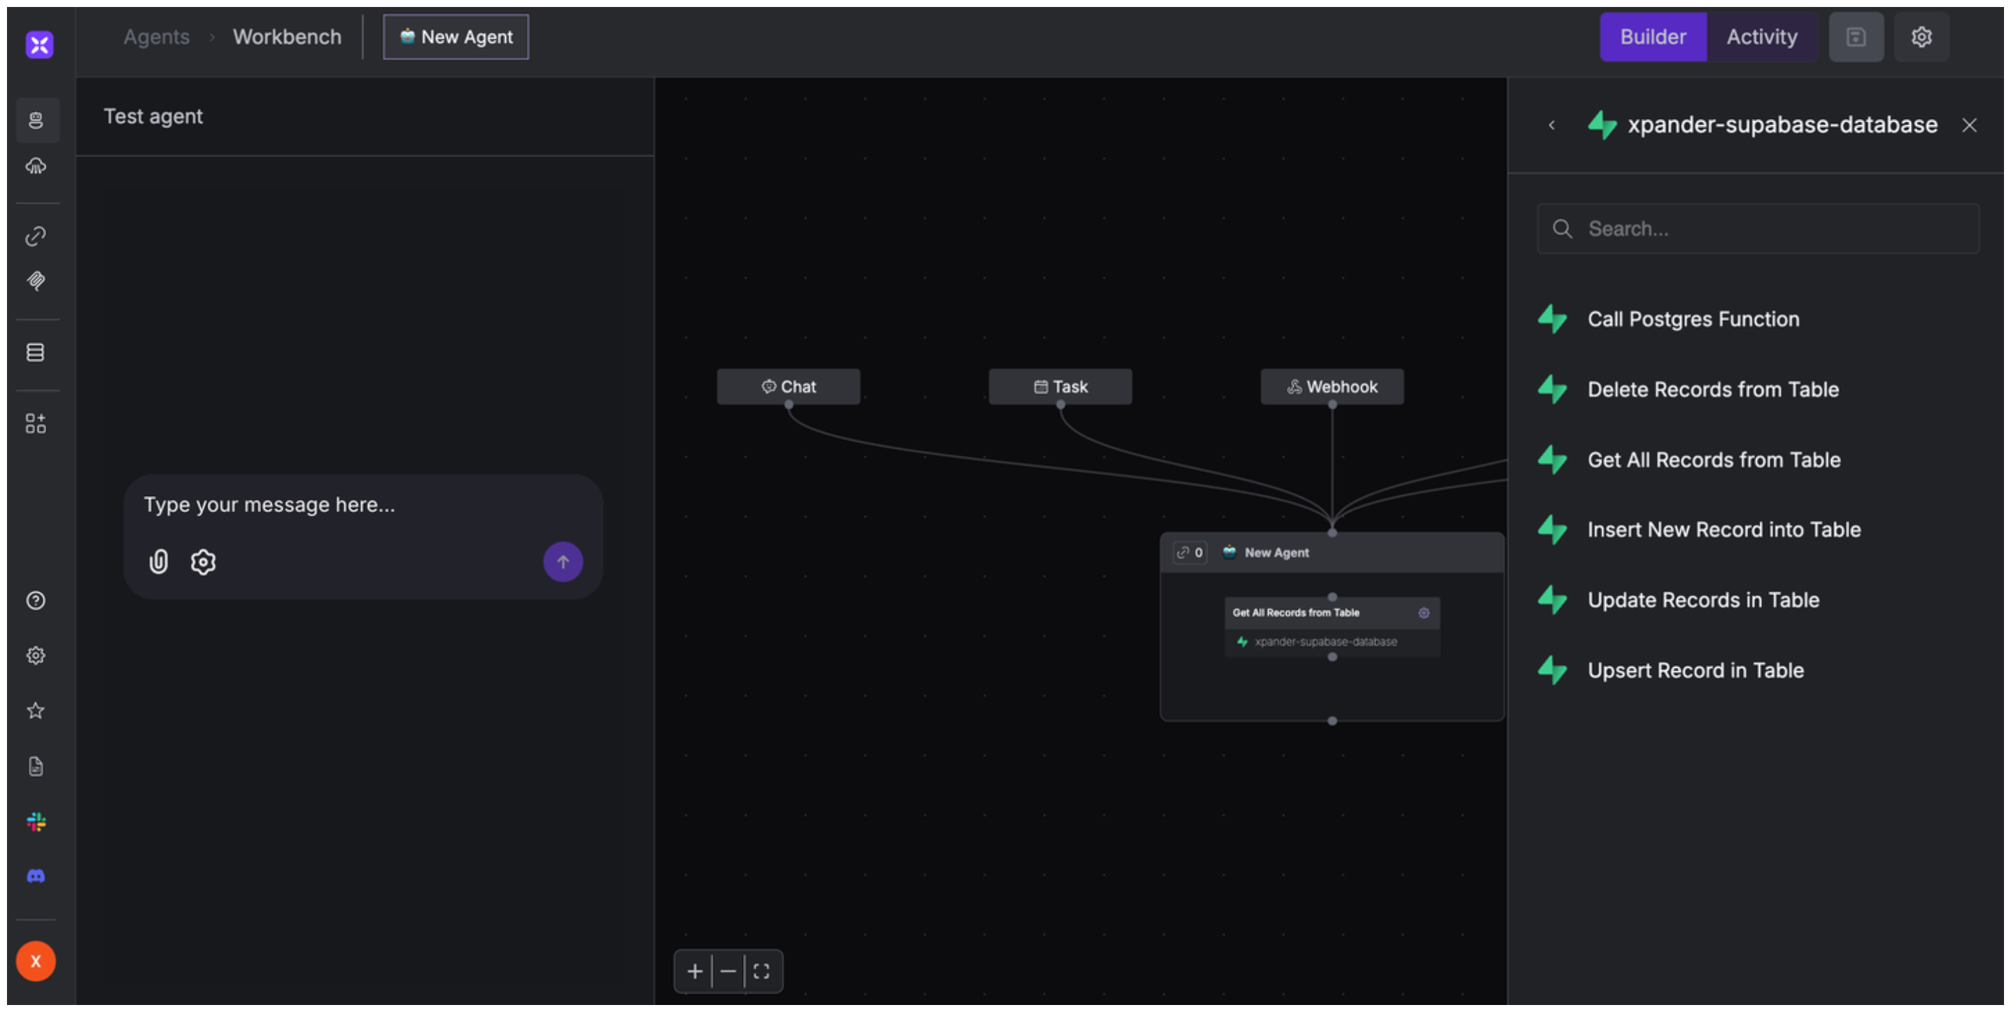This screenshot has height=1012, width=2011.
Task: Click the New Agent breadcrumb button
Action: click(x=456, y=36)
